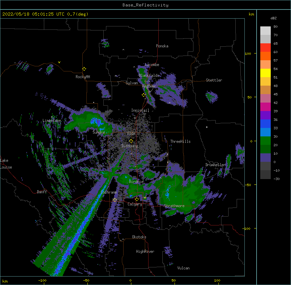Select the royal blue 33-36 dBZ swatch
The width and height of the screenshot is (291, 285).
(265, 124)
